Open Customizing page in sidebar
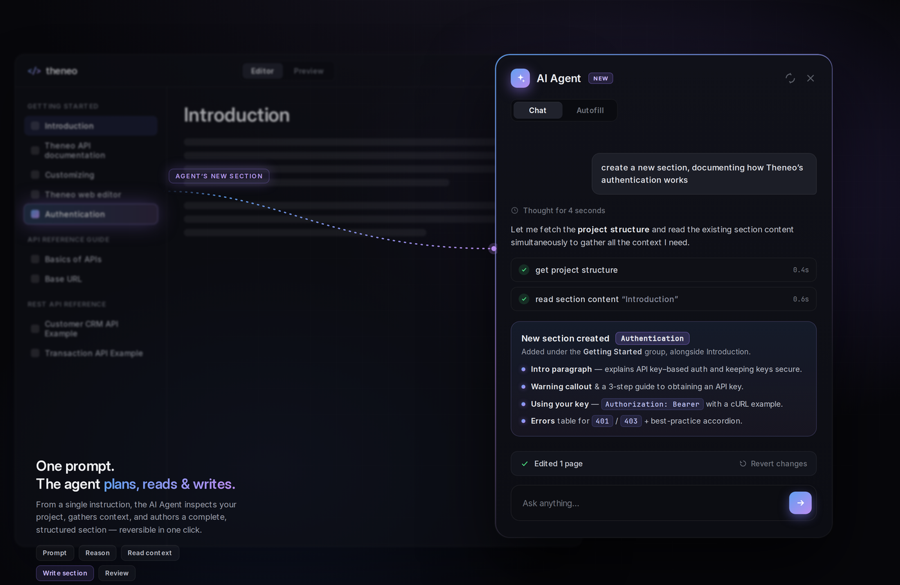Image resolution: width=900 pixels, height=585 pixels. click(91, 175)
